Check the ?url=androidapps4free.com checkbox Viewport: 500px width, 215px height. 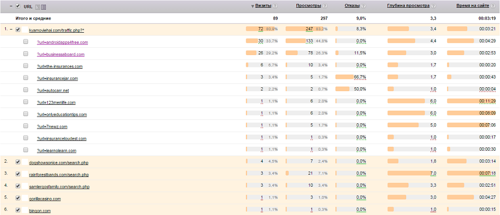point(26,42)
